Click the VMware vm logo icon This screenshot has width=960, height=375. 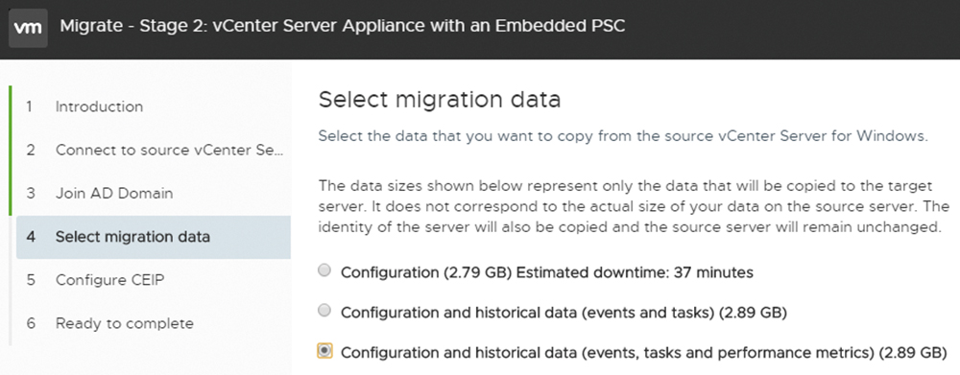[x=28, y=28]
